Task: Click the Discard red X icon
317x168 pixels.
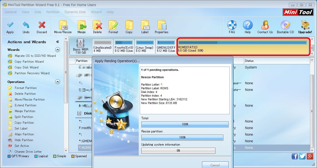Action: coord(42,25)
